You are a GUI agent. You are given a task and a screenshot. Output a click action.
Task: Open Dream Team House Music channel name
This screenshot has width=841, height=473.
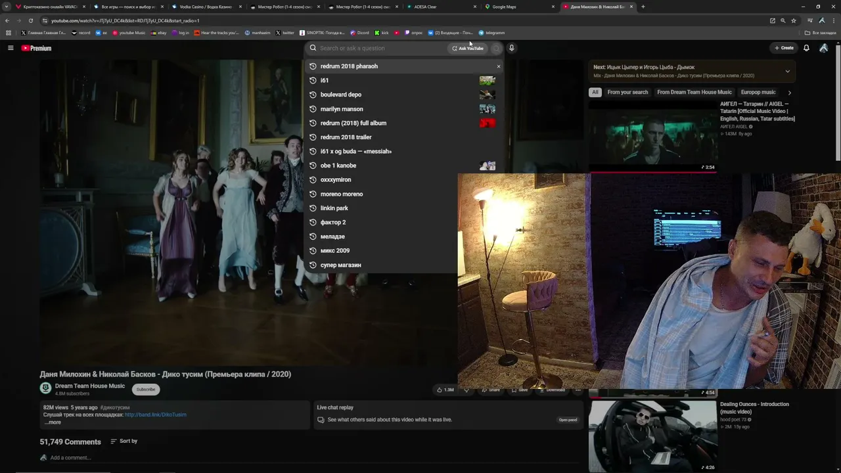(90, 386)
